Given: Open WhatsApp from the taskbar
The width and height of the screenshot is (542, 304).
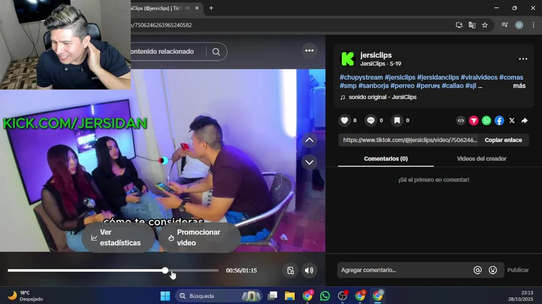Looking at the screenshot, I should pyautogui.click(x=325, y=296).
